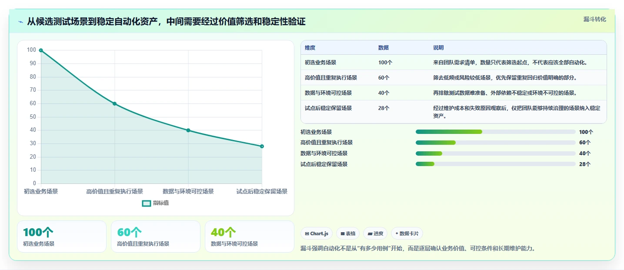Image resolution: width=624 pixels, height=270 pixels.
Task: Click the 试点后稳定保留场景 progress bar
Action: pos(496,164)
